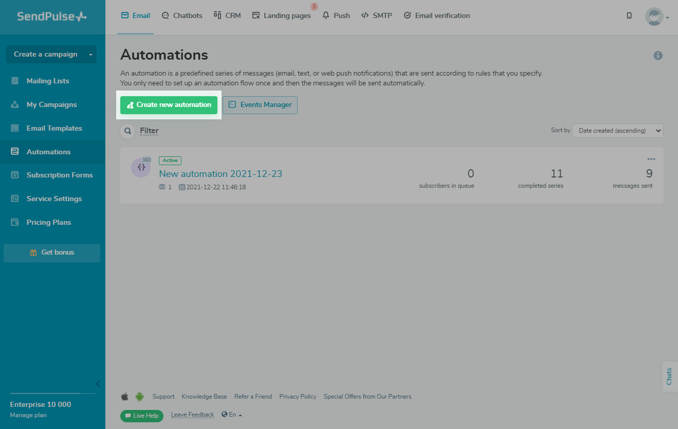Click the Apple app download icon
678x429 pixels.
124,397
